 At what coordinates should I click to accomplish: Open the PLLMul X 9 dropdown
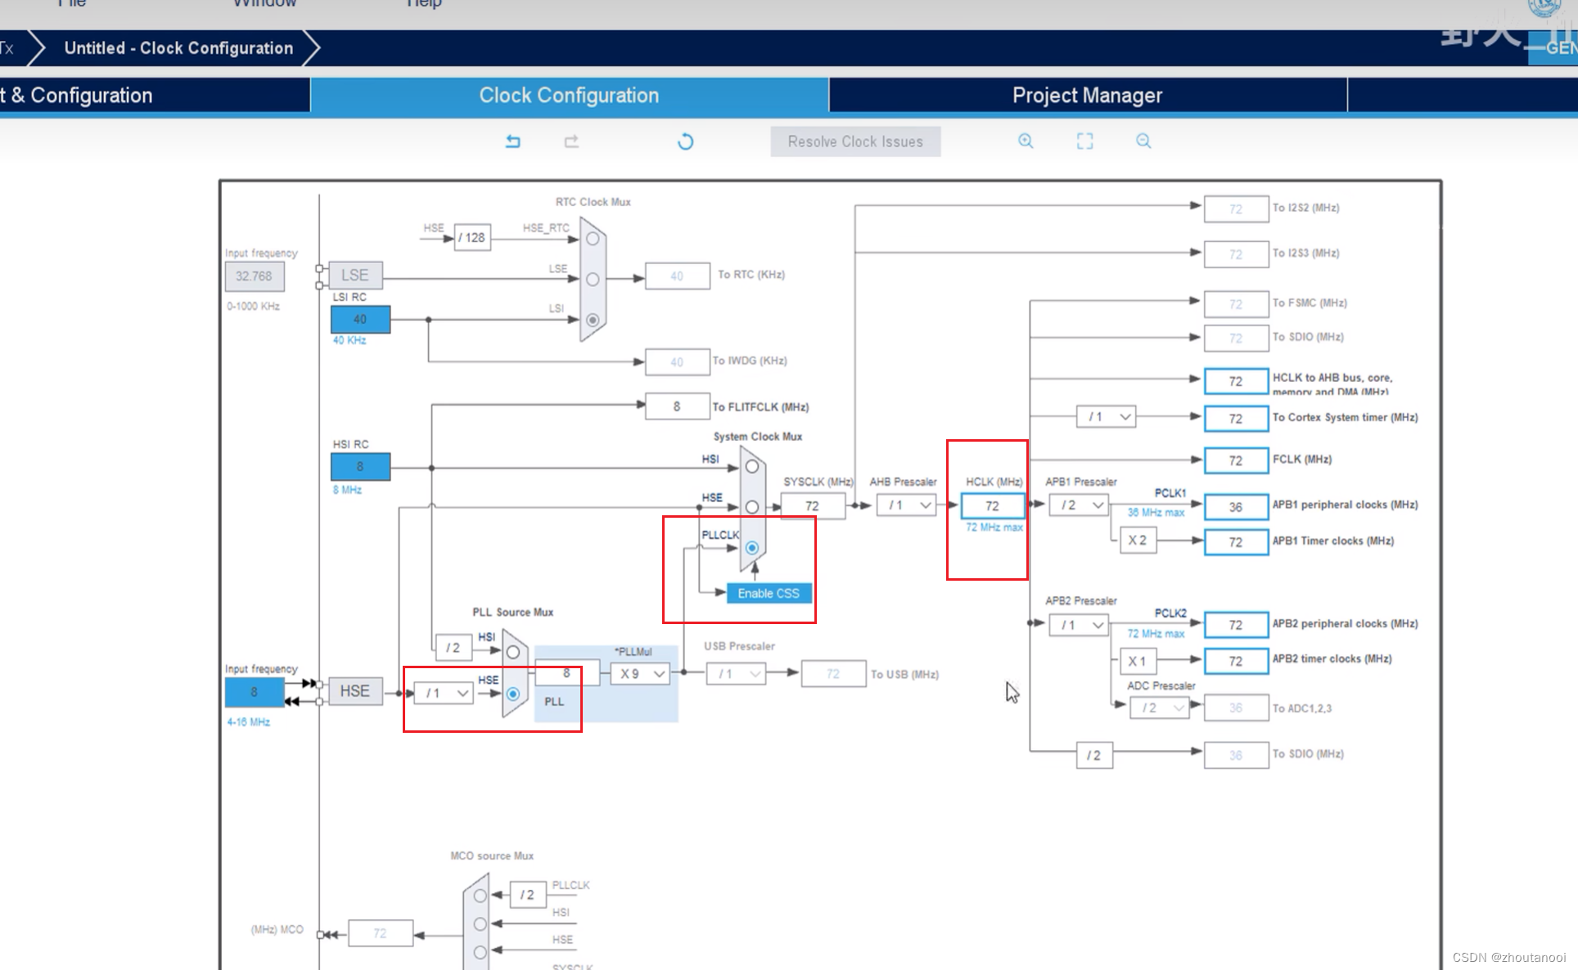pyautogui.click(x=641, y=674)
